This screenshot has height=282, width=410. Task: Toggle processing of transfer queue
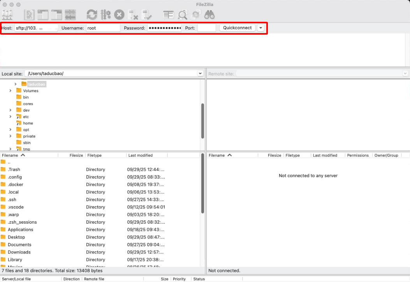pyautogui.click(x=106, y=15)
